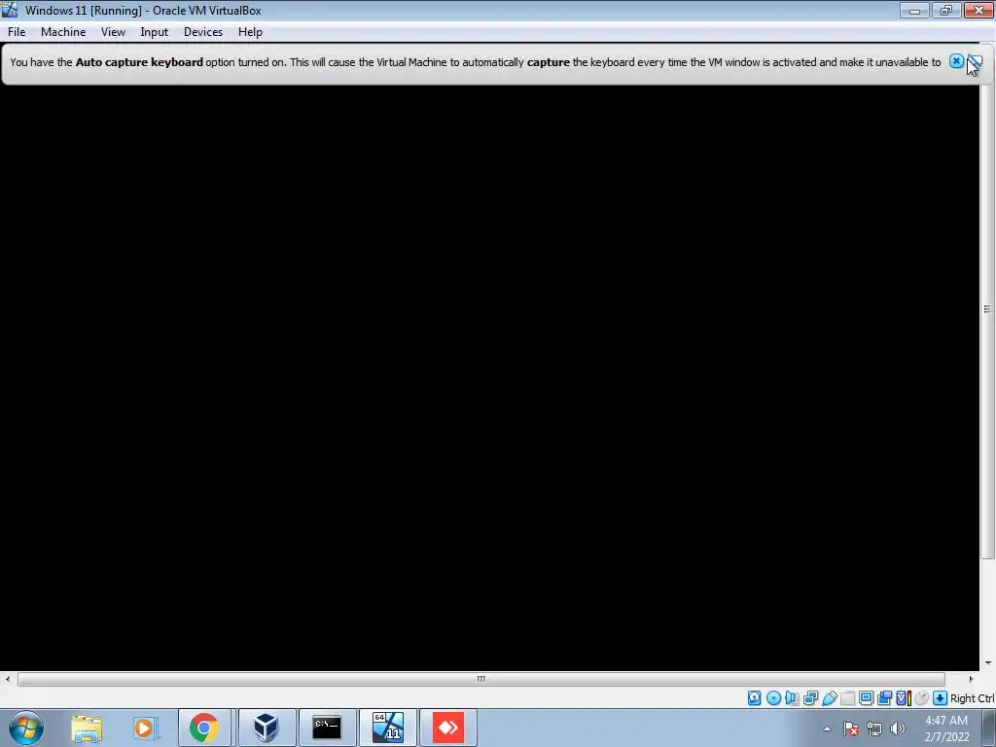The width and height of the screenshot is (996, 747).
Task: Click the shared folders status icon
Action: [x=847, y=698]
